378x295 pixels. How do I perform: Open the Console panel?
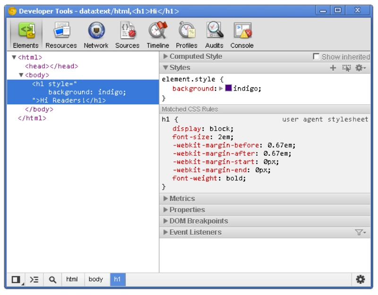click(x=242, y=35)
